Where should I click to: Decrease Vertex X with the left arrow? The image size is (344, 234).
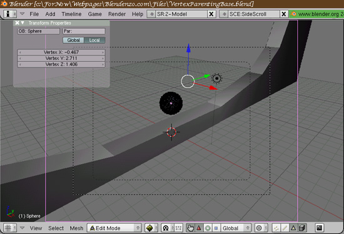click(x=20, y=52)
